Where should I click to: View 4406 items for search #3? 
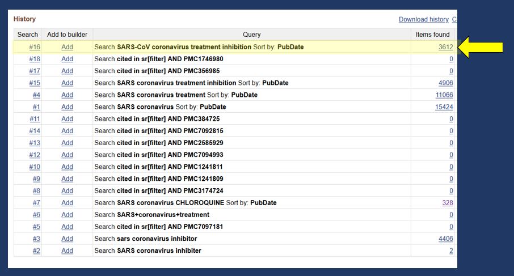445,239
